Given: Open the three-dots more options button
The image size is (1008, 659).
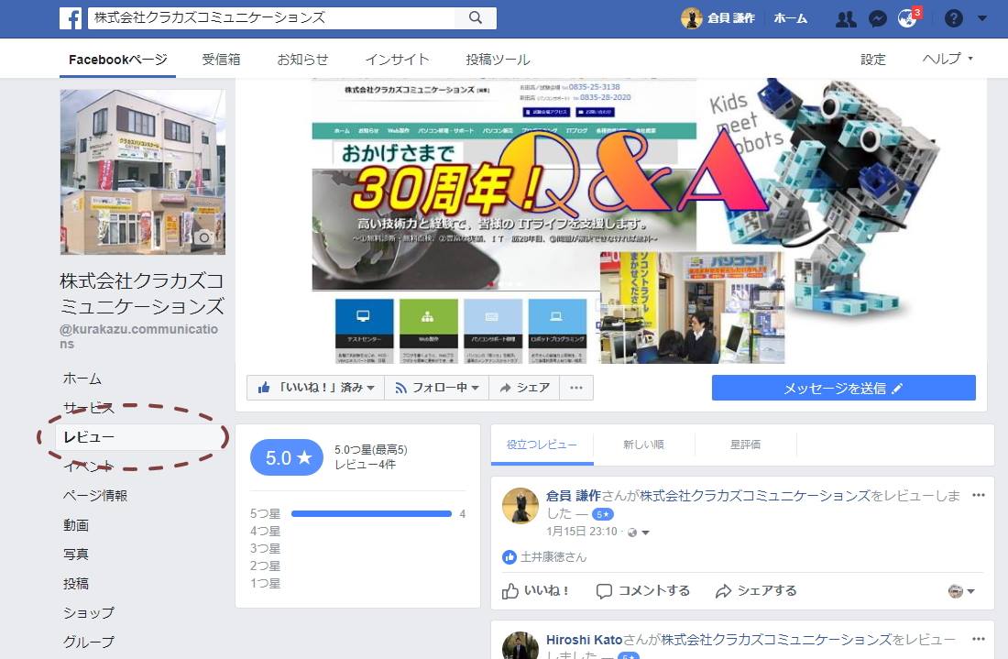Looking at the screenshot, I should coord(576,388).
